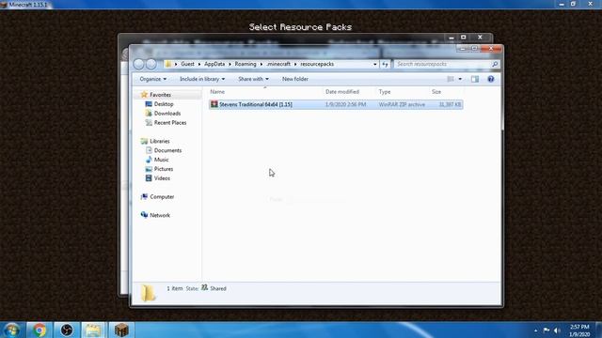Select Computer in navigation pane

(162, 196)
